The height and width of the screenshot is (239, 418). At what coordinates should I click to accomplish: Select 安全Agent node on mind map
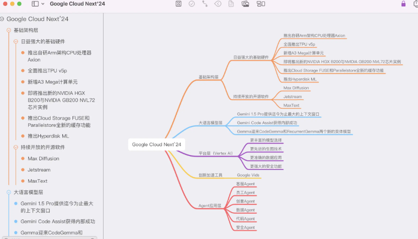click(245, 227)
